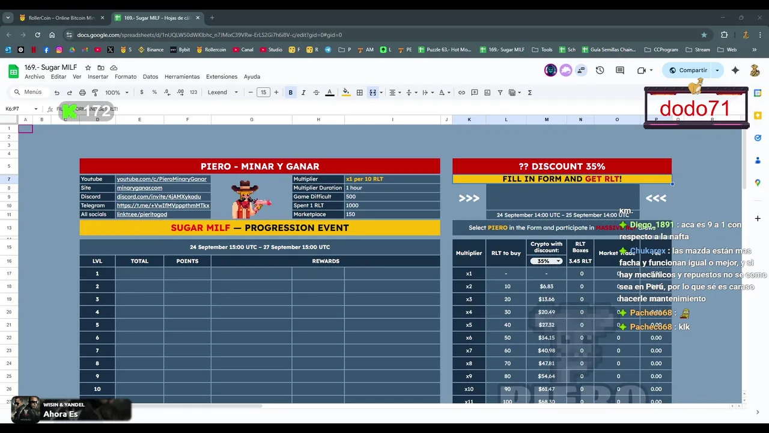The width and height of the screenshot is (769, 433).
Task: Open the Formato menu
Action: pos(126,77)
